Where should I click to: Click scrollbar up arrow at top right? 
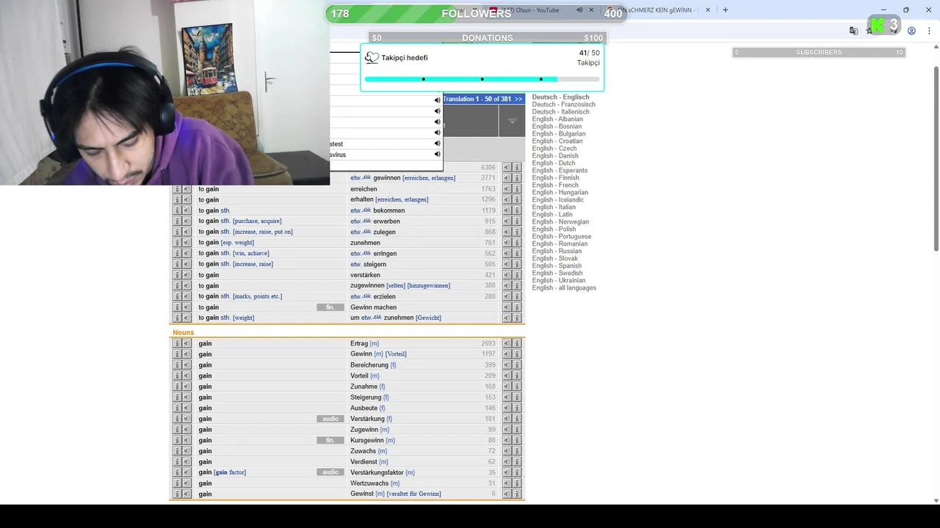(x=936, y=48)
